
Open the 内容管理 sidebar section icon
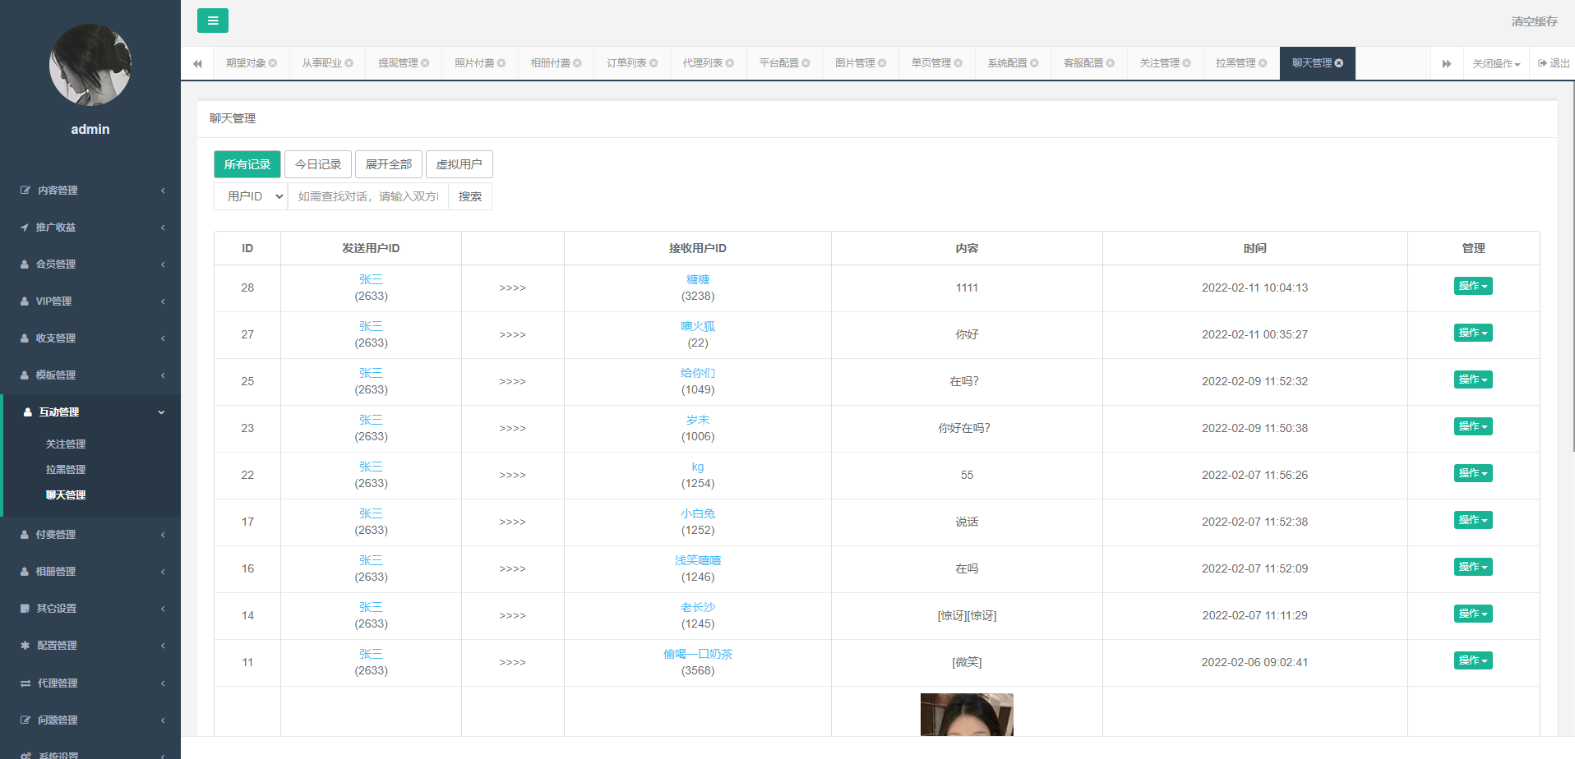[23, 191]
